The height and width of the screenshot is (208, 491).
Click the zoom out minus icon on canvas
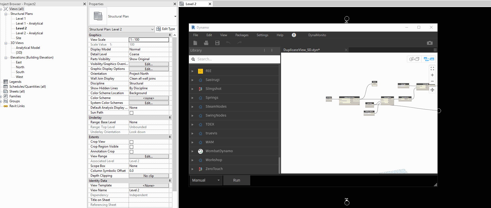432,81
